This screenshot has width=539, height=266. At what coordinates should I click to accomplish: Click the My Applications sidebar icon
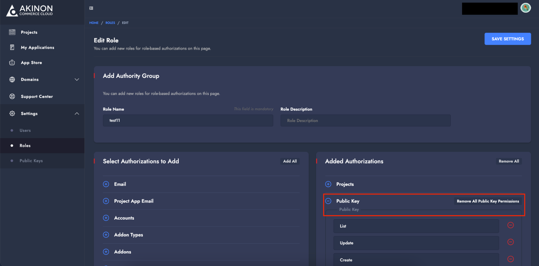click(12, 47)
